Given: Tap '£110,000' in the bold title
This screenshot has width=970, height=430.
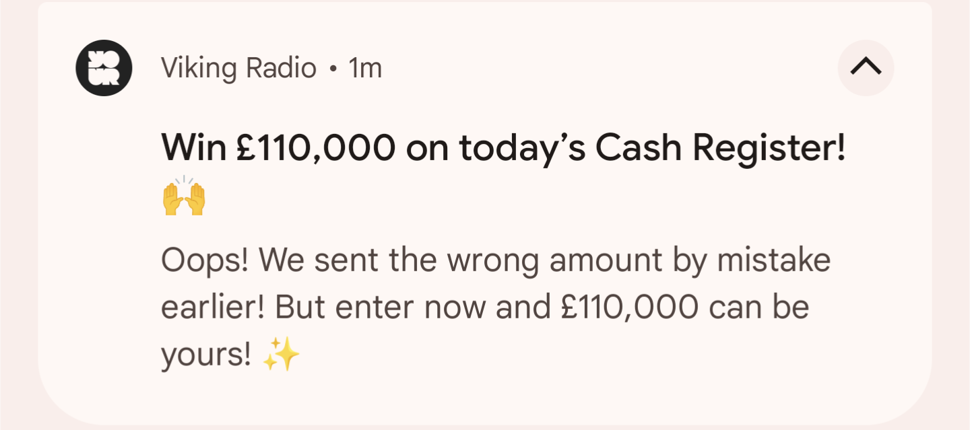Looking at the screenshot, I should point(315,149).
